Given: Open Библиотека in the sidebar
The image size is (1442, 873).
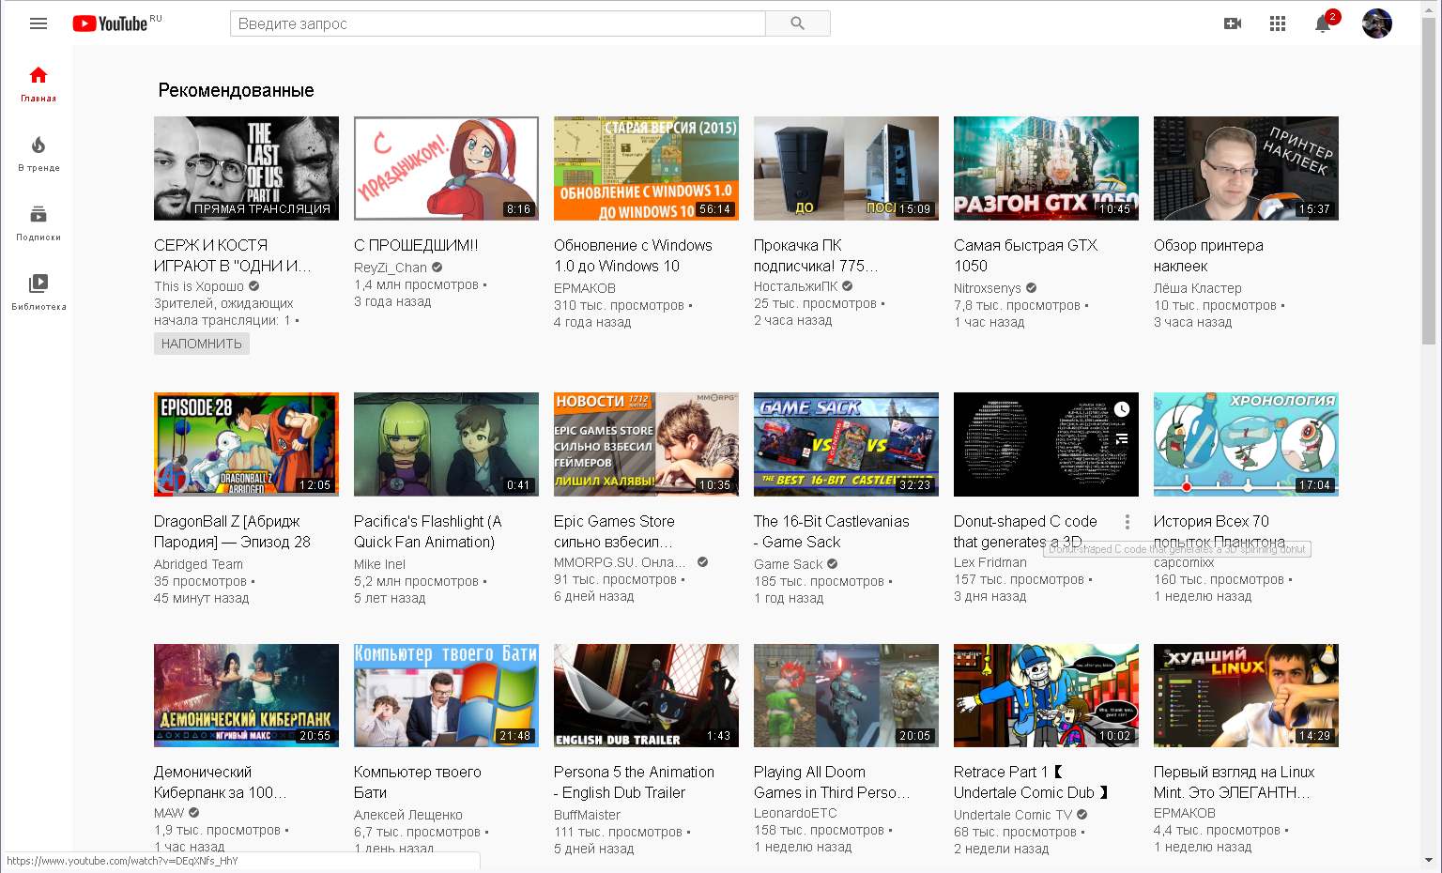Looking at the screenshot, I should (38, 292).
